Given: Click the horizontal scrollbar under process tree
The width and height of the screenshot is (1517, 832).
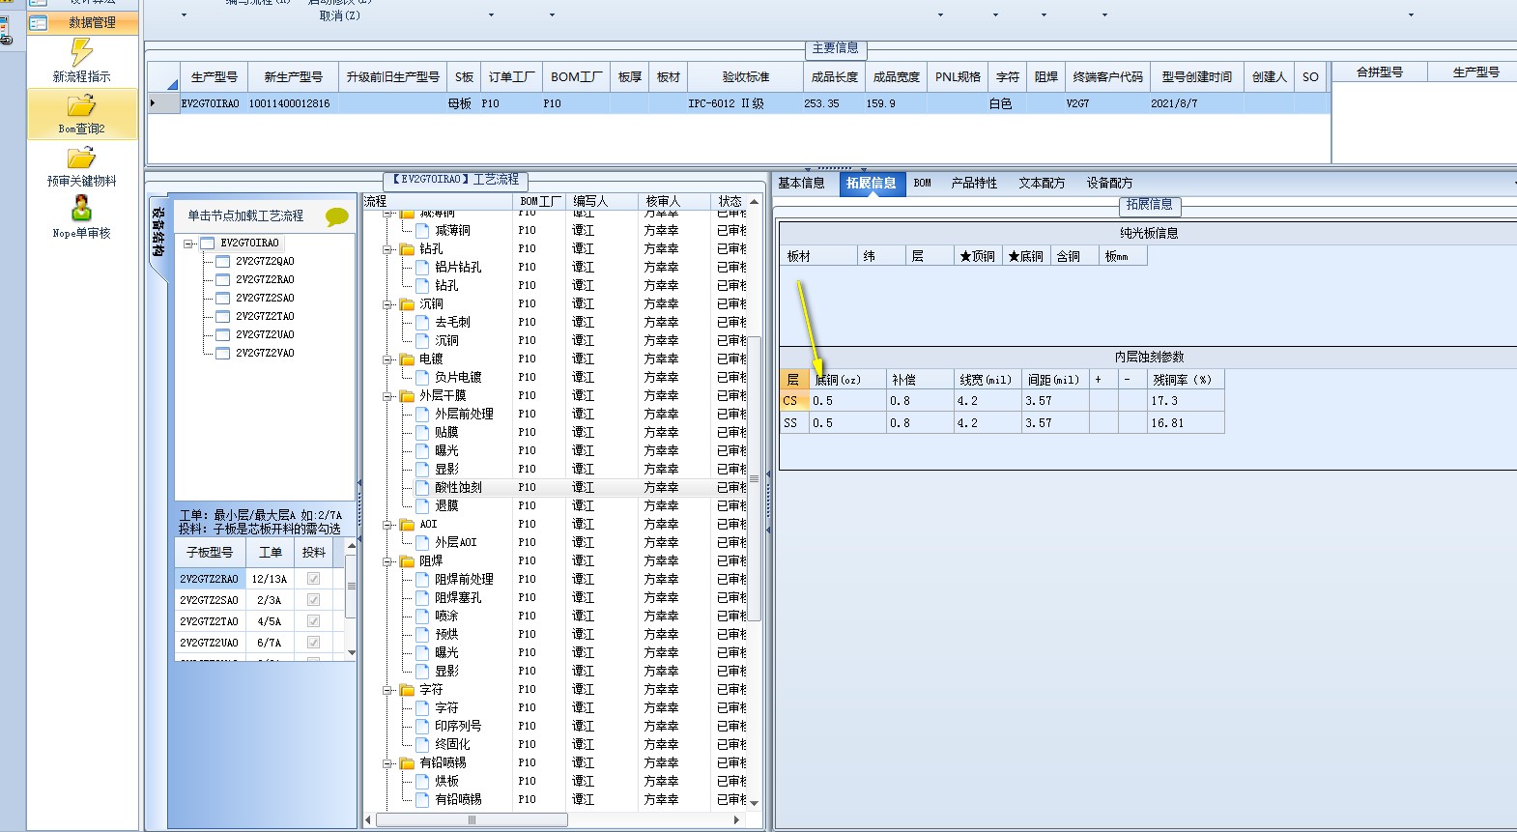Looking at the screenshot, I should [x=472, y=820].
